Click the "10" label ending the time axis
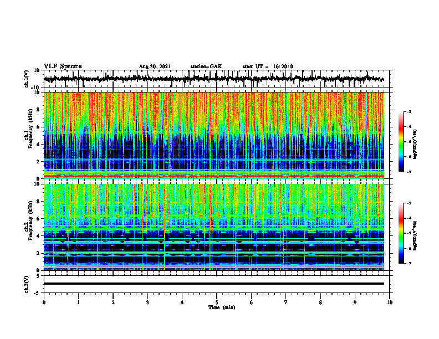 click(x=390, y=302)
